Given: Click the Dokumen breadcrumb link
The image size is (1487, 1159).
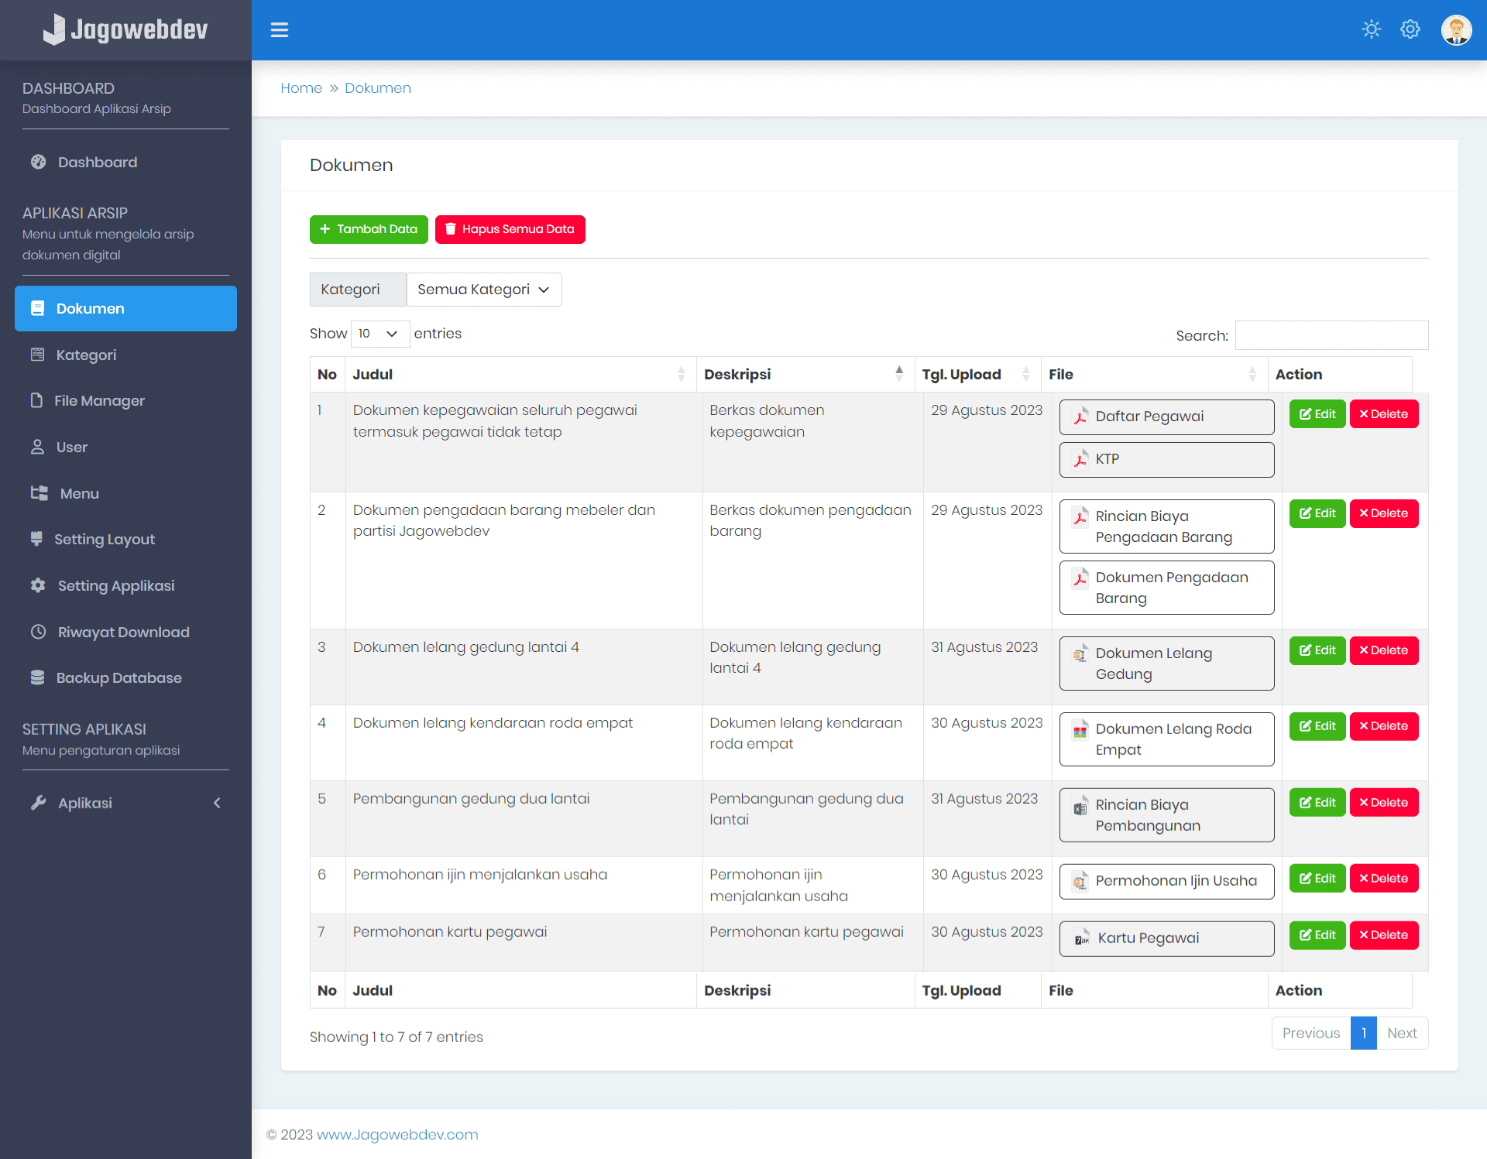Looking at the screenshot, I should tap(378, 88).
